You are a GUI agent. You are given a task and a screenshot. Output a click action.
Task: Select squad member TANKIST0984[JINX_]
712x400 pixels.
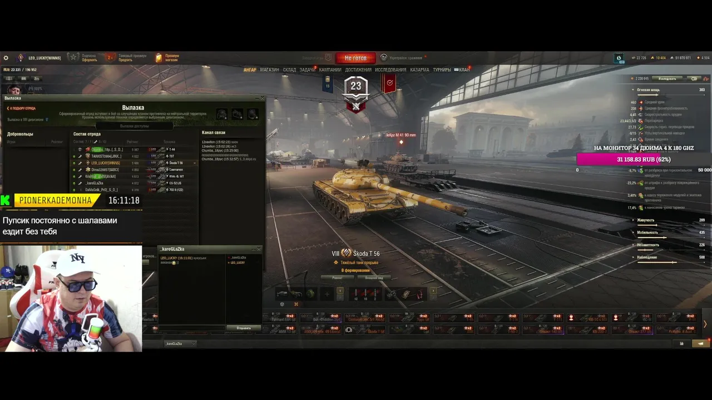(x=135, y=156)
